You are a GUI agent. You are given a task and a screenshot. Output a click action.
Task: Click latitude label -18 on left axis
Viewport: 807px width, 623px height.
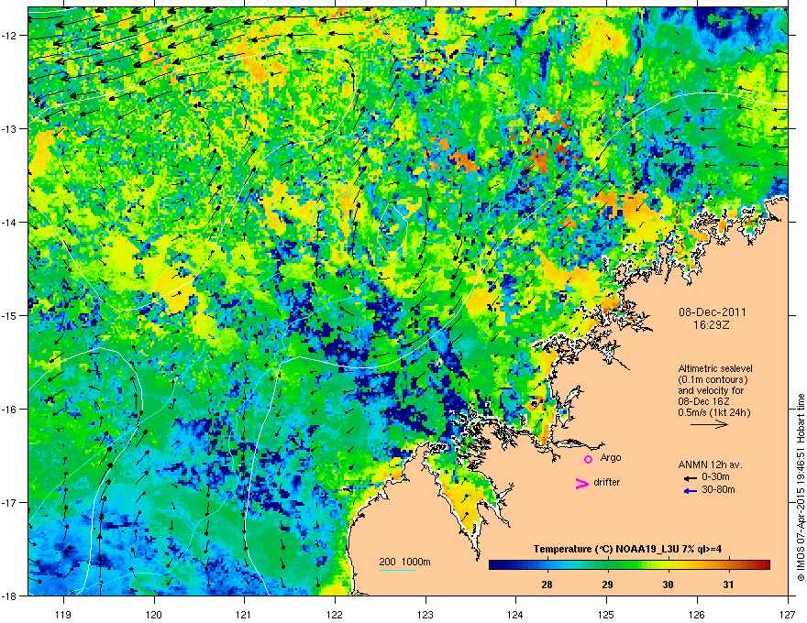coord(9,596)
